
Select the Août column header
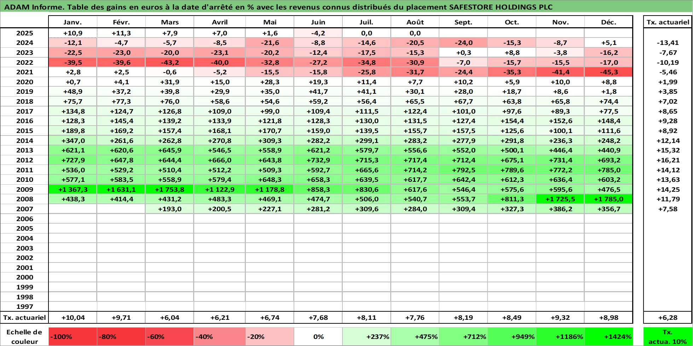(415, 22)
